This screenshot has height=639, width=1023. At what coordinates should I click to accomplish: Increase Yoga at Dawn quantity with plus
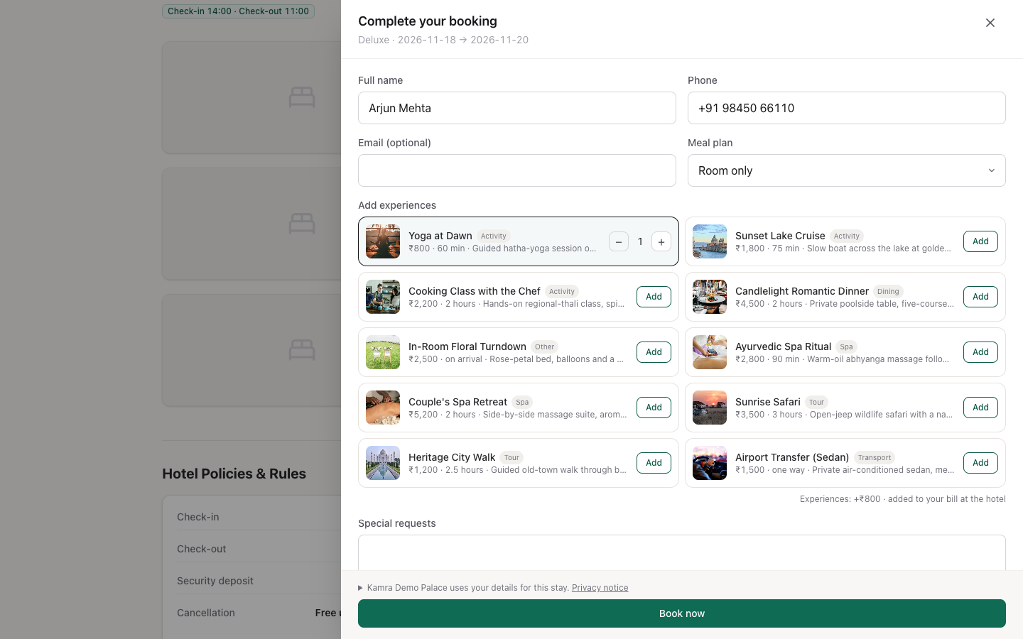coord(661,241)
